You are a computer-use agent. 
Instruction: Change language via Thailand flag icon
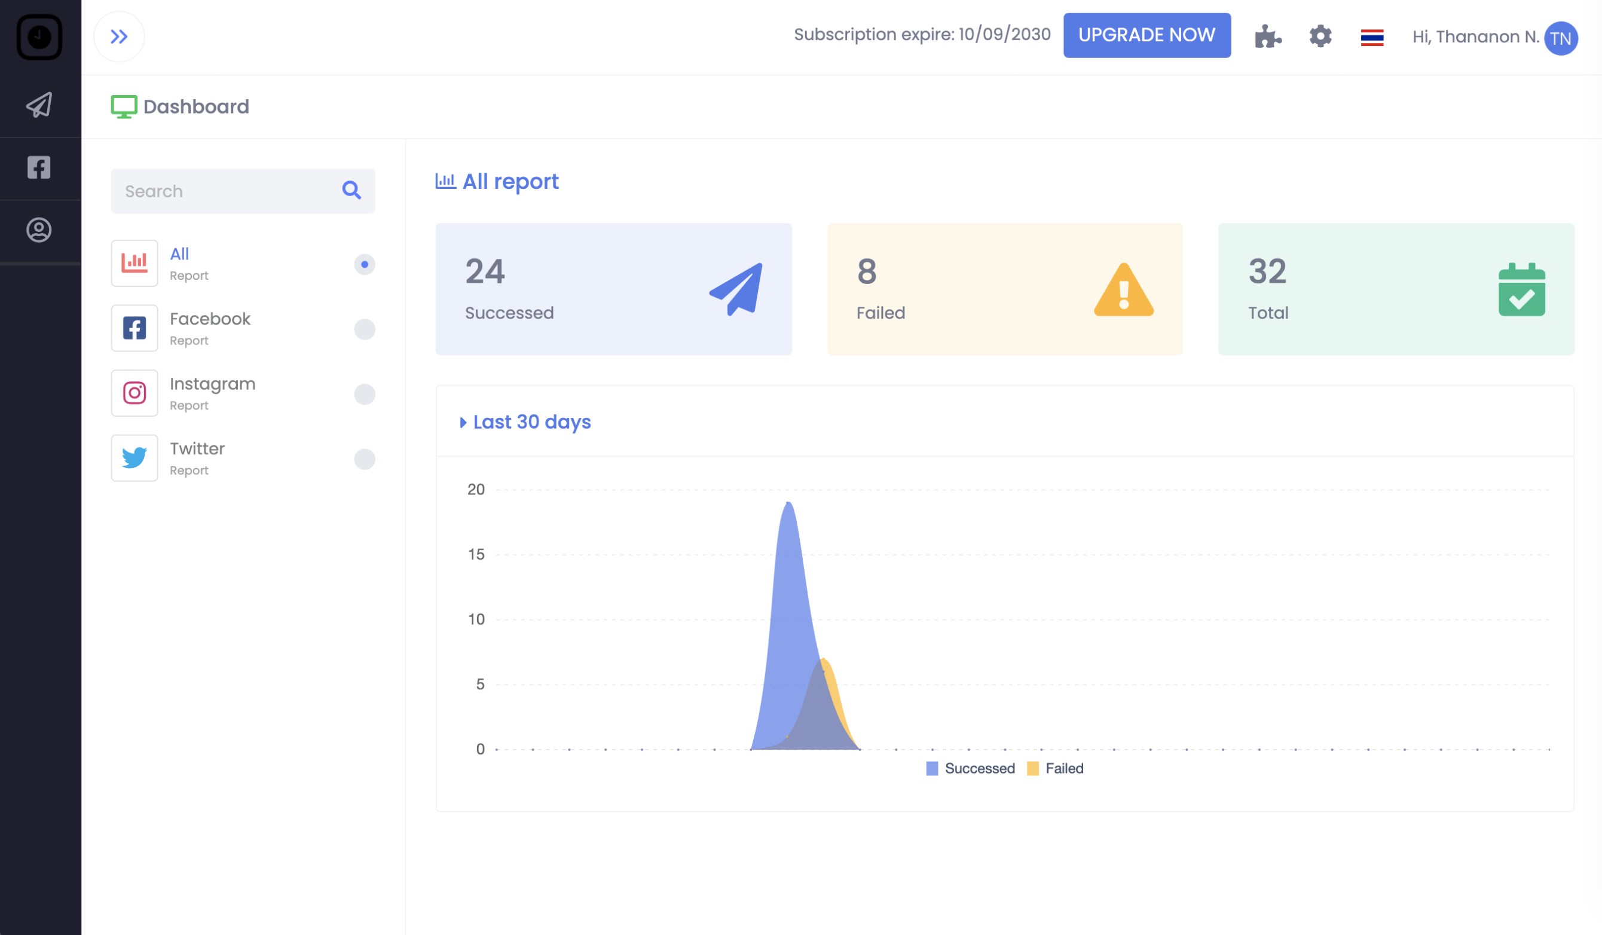pyautogui.click(x=1372, y=38)
